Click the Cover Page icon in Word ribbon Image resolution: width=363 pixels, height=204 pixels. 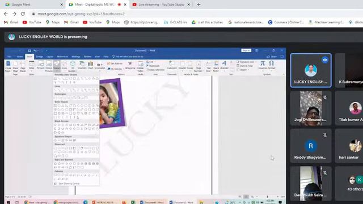click(8, 66)
